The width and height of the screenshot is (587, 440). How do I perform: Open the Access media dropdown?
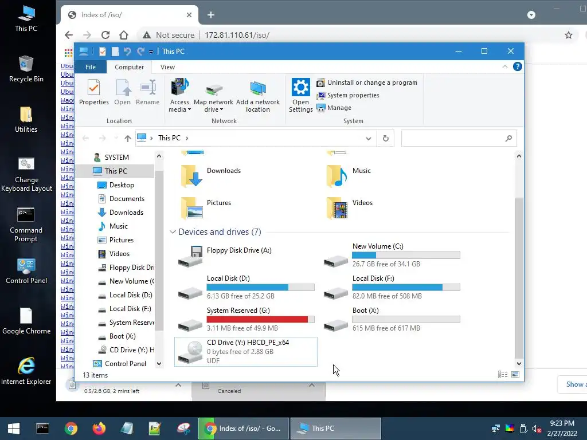click(179, 96)
